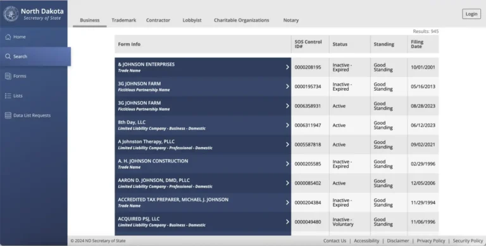Click filing date 10/01/2001
The height and width of the screenshot is (246, 486).
[x=423, y=67]
